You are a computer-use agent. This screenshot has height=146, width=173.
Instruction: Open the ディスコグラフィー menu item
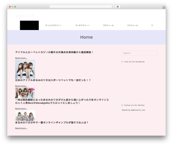click(54, 26)
